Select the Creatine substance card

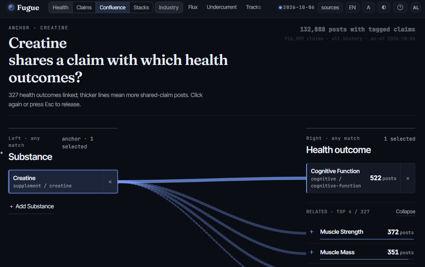[56, 182]
